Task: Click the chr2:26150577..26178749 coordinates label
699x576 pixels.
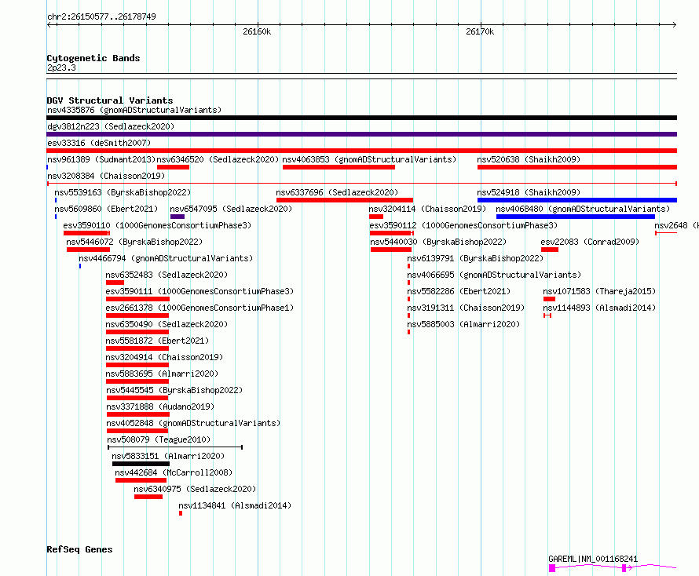Action: 101,16
